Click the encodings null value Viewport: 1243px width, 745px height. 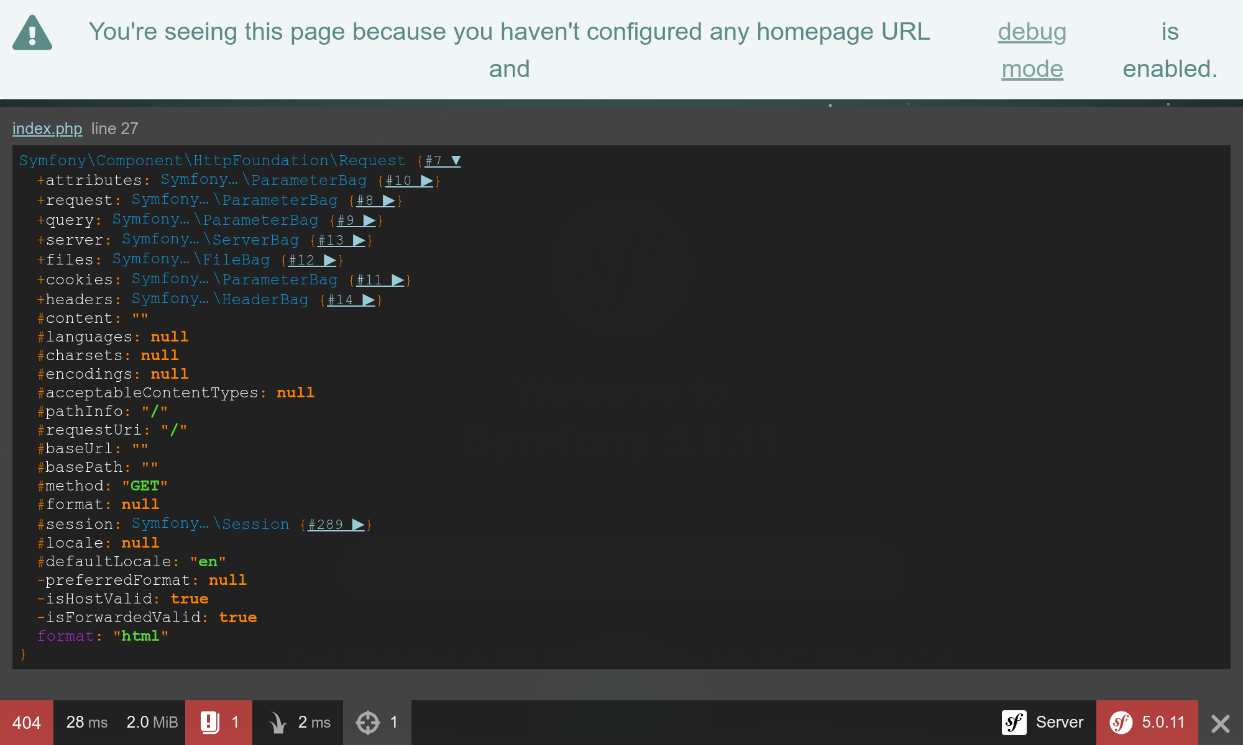[x=170, y=374]
